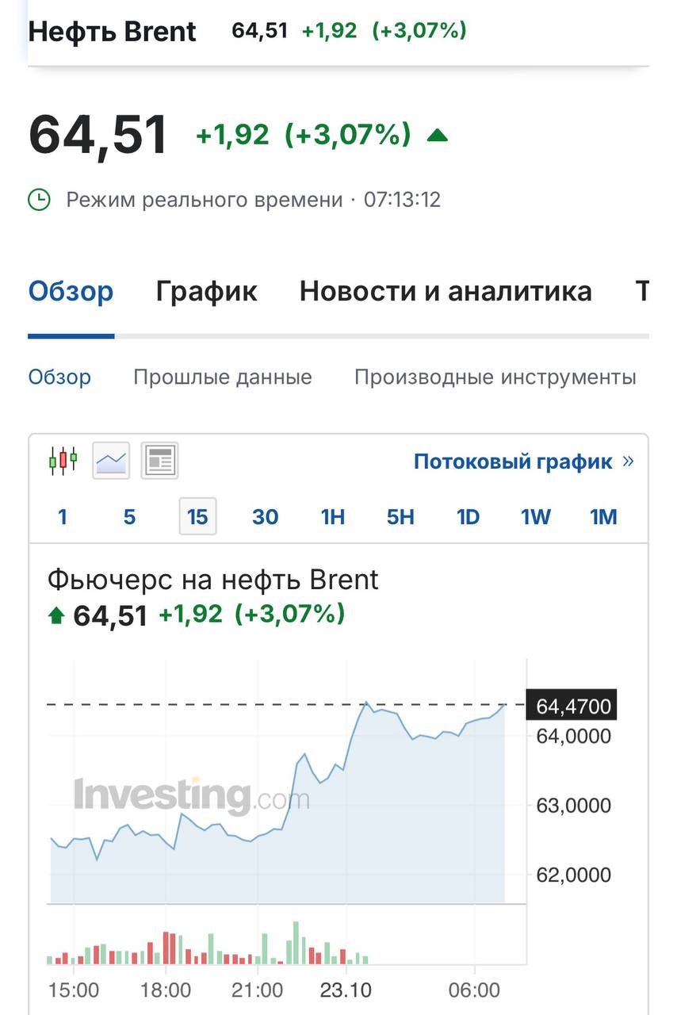Viewport: 677px width, 1015px height.
Task: Click the green up-triangle beside the large price
Action: pyautogui.click(x=437, y=136)
